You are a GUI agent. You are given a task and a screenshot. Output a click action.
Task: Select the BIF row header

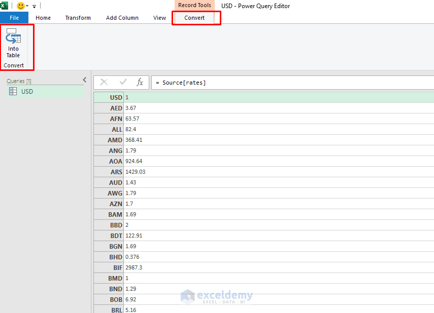pyautogui.click(x=109, y=268)
